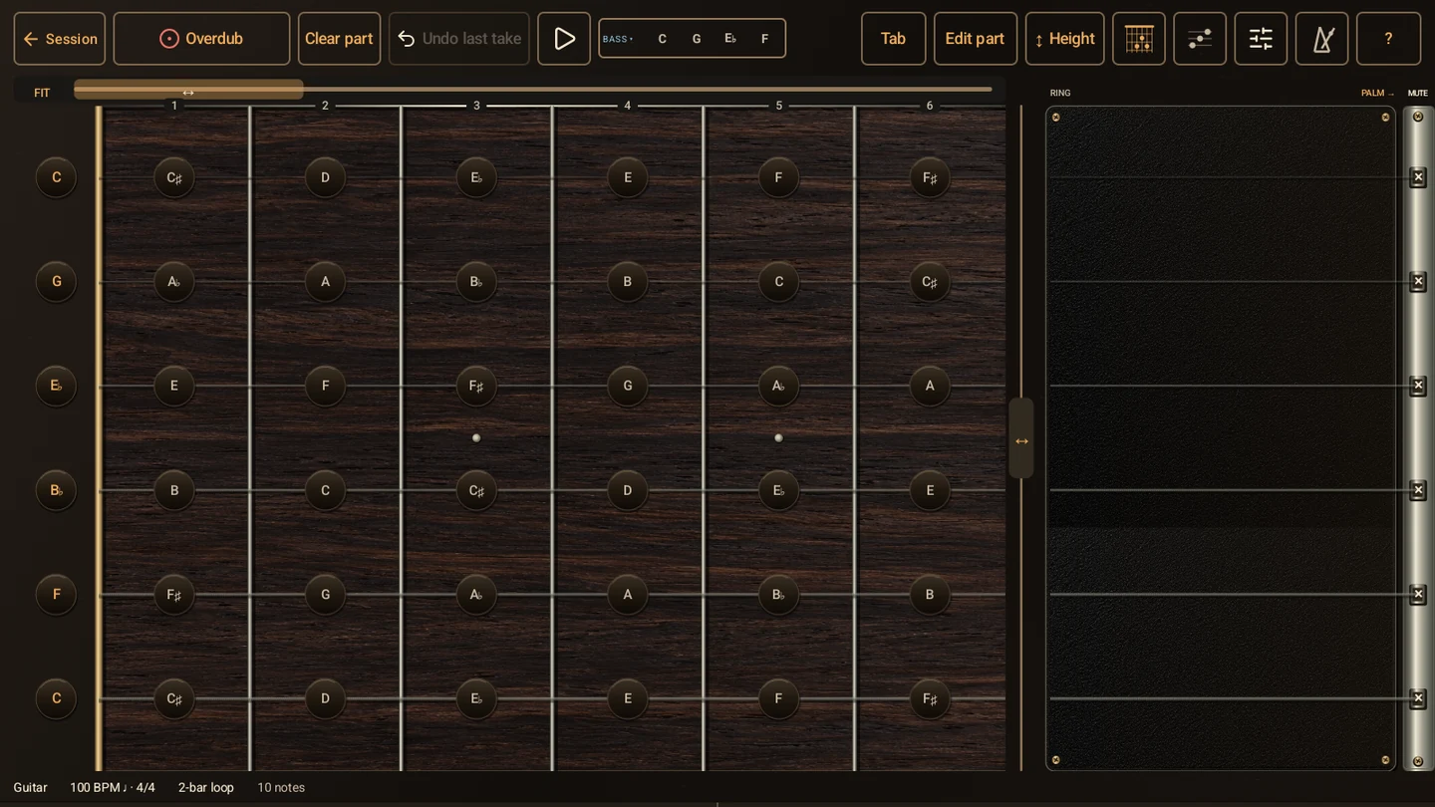Play F♯ at fret 1 on F string
Screen dimensions: 1435x807
[x=174, y=595]
